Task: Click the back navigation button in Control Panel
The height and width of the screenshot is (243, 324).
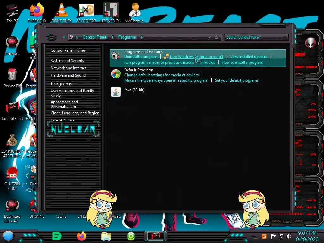Action: click(51, 37)
